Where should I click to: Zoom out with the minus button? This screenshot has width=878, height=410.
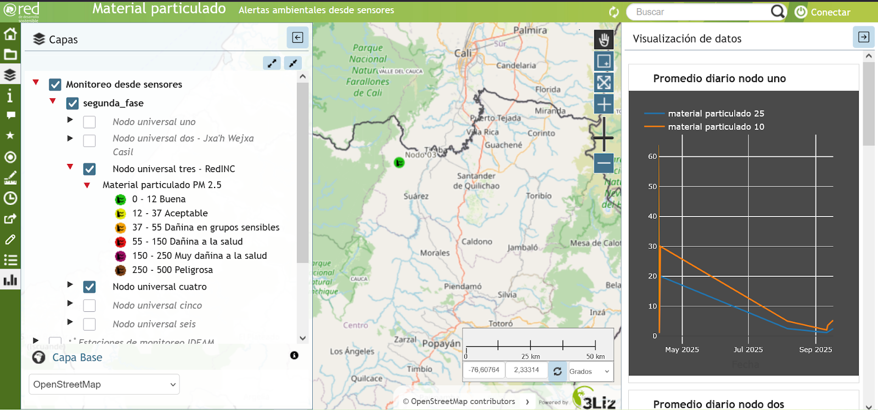604,163
